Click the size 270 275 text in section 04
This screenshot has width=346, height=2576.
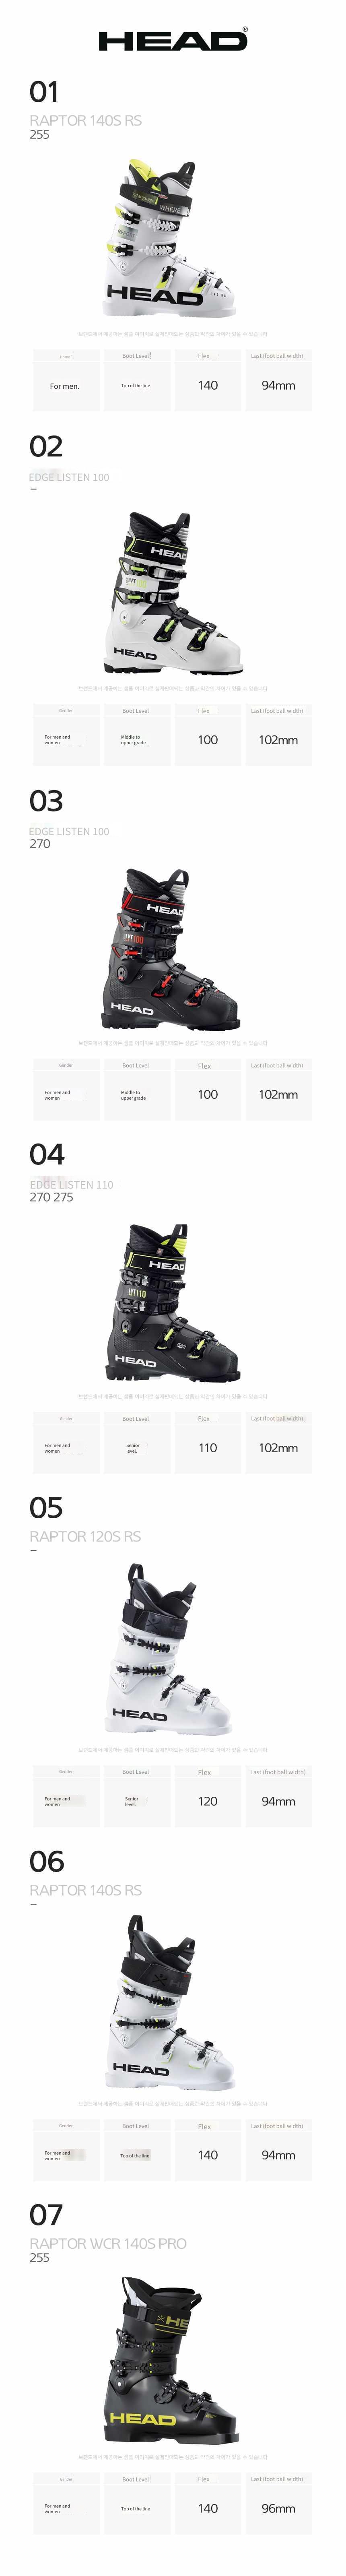click(51, 1197)
